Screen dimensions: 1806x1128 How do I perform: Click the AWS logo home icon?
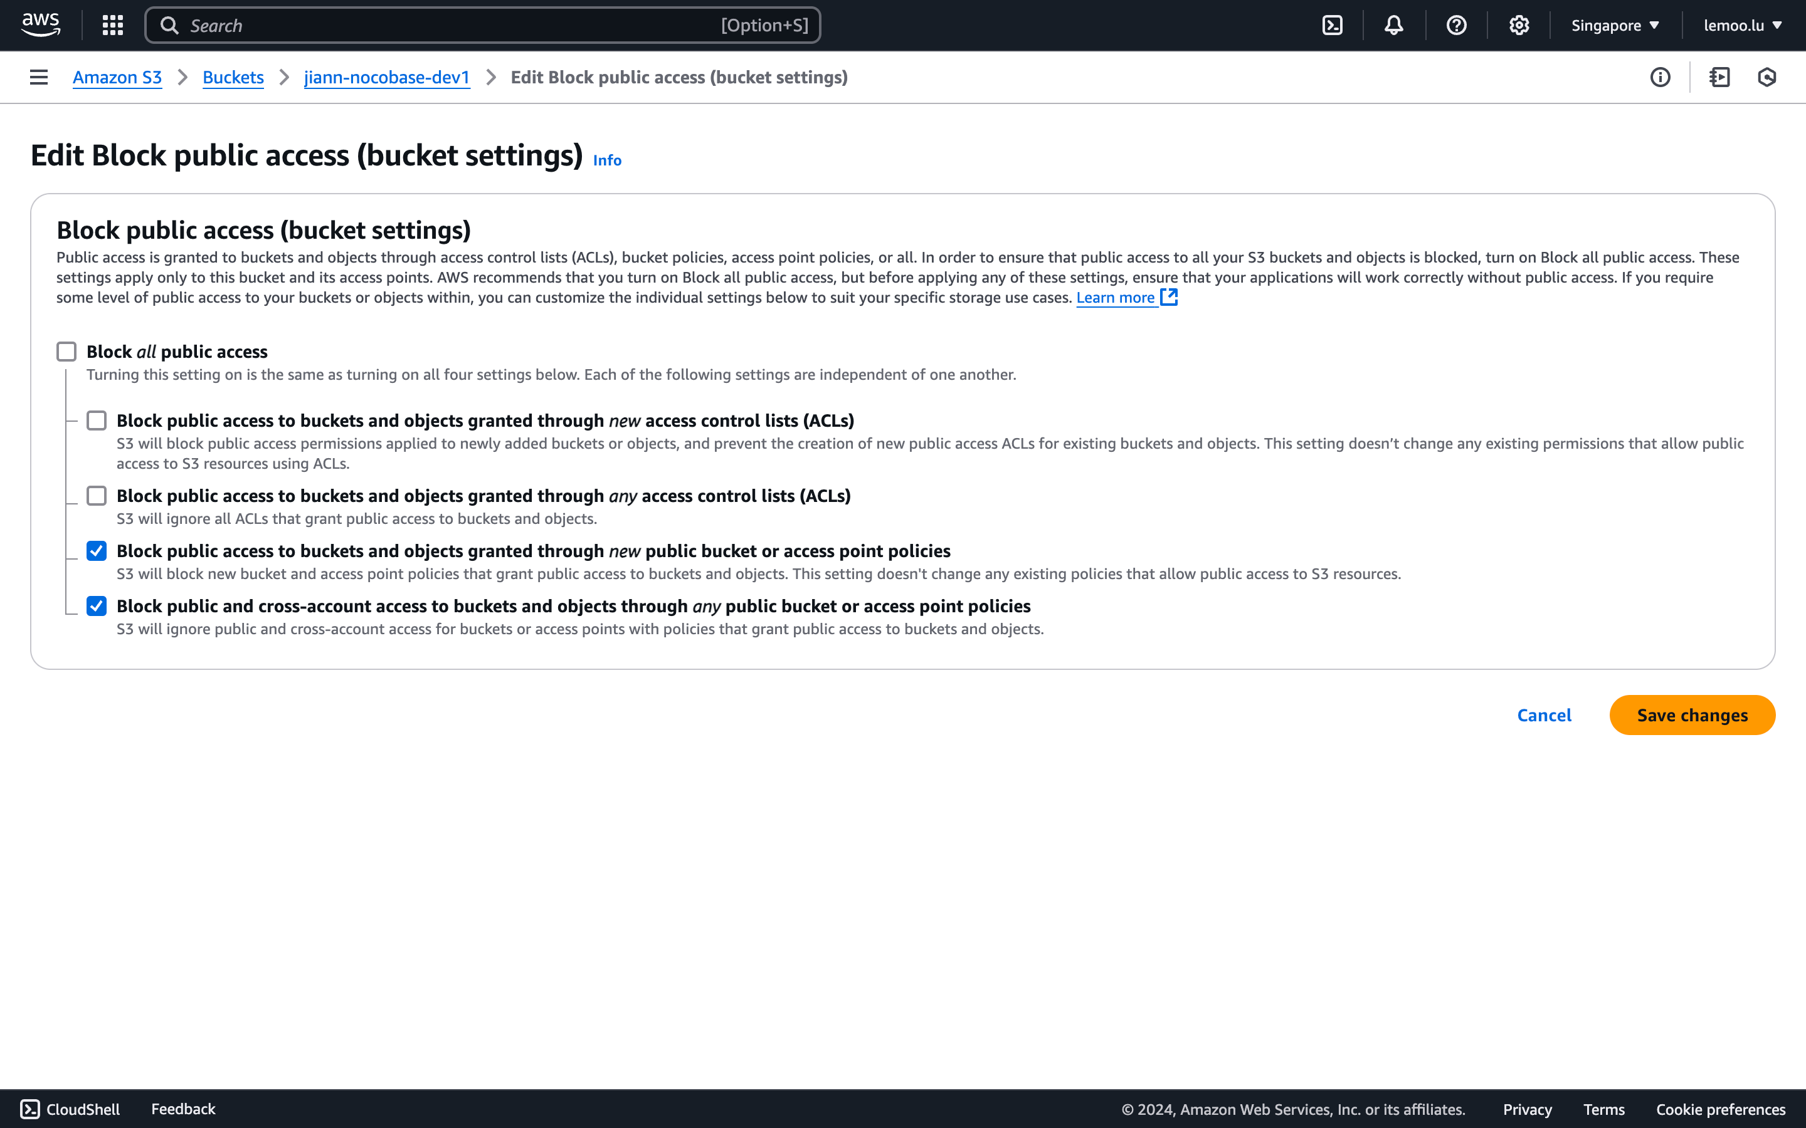(40, 24)
